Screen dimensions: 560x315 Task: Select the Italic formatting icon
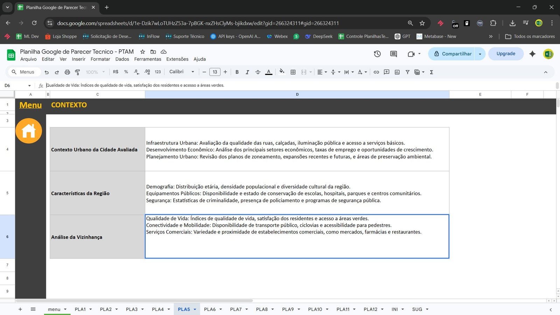click(247, 72)
